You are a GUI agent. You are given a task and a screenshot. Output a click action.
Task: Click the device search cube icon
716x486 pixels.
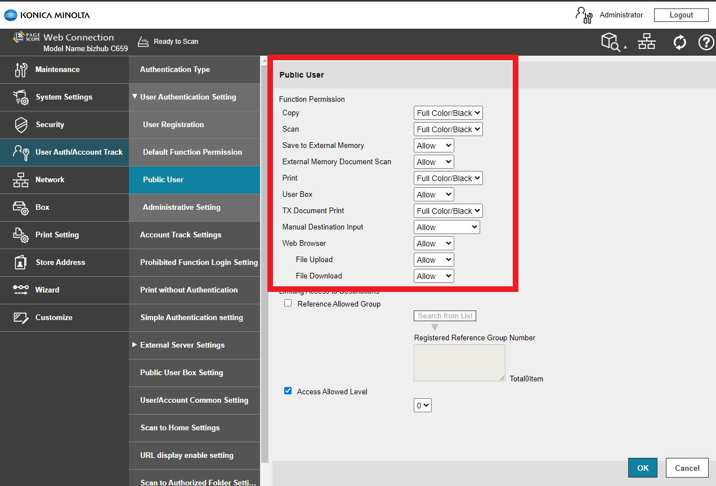coord(612,42)
